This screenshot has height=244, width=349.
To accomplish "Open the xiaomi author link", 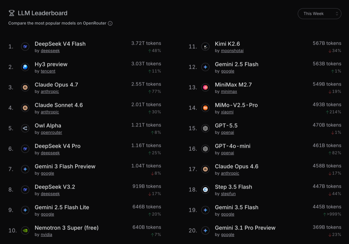I will coord(227,112).
